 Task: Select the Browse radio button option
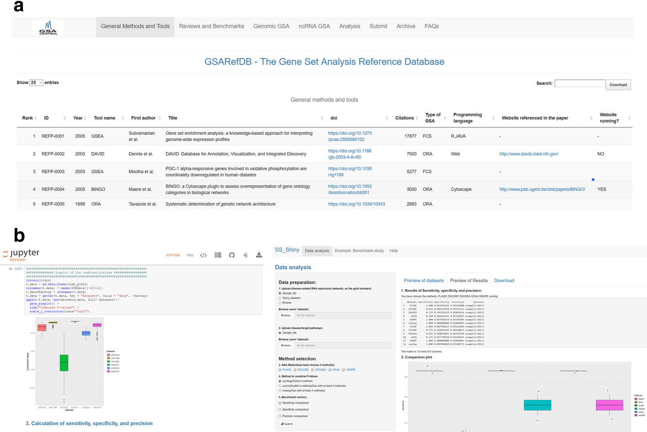tap(280, 303)
